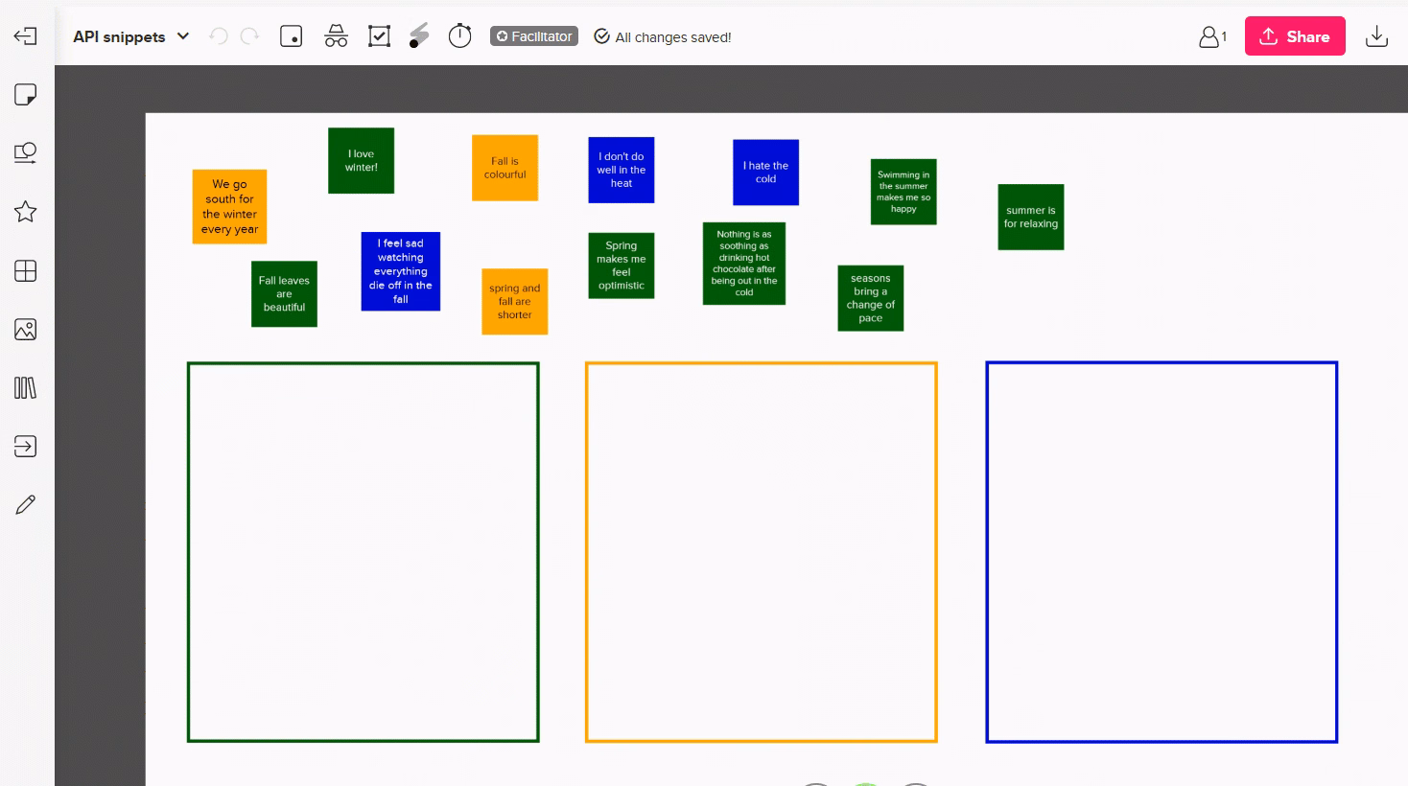Select the orange 'Fall is colourful' sticky note

coord(505,168)
